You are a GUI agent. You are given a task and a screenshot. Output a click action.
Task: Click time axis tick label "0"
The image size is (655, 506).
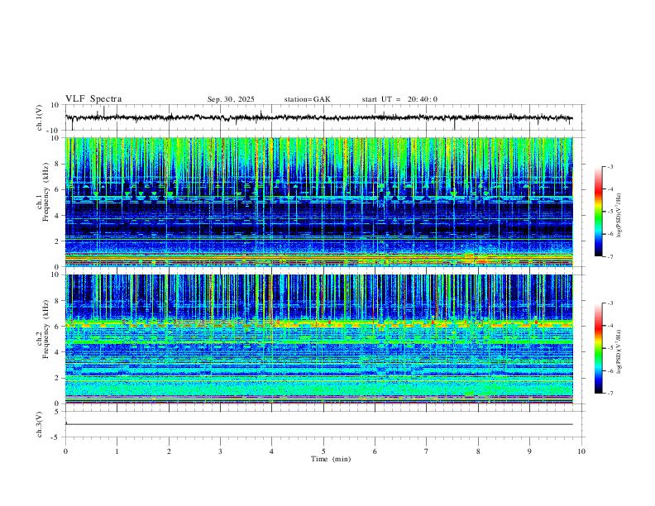65,451
